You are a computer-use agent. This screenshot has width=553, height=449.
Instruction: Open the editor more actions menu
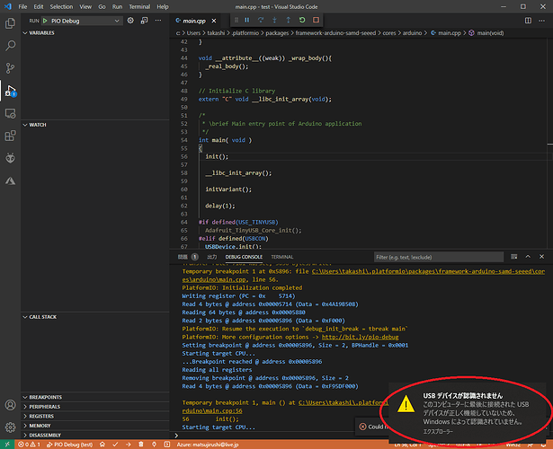point(541,21)
